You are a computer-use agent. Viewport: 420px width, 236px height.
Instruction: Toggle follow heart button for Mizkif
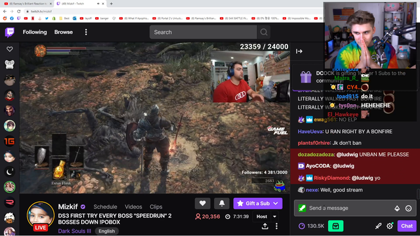click(203, 203)
